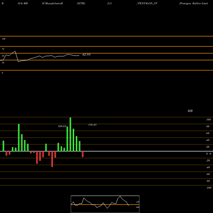
Task: Click the -15 label in the mini chart
Action: [x=138, y=202]
